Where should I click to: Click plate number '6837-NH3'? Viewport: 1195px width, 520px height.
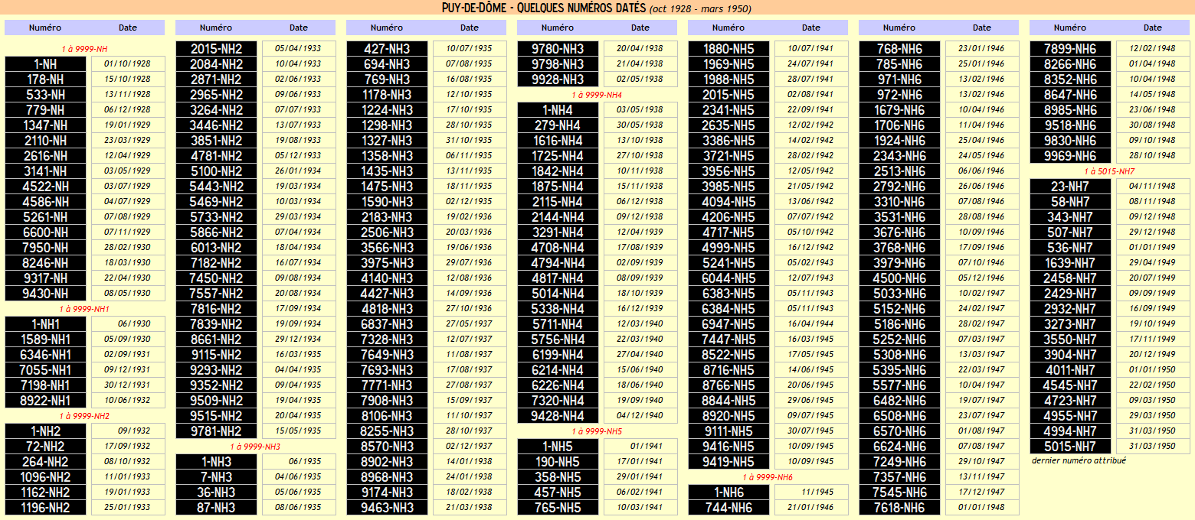point(387,324)
